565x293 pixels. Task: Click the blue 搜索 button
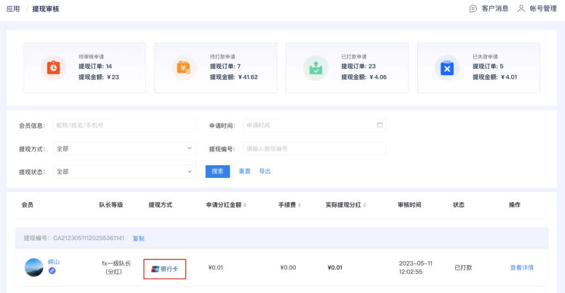coord(217,171)
